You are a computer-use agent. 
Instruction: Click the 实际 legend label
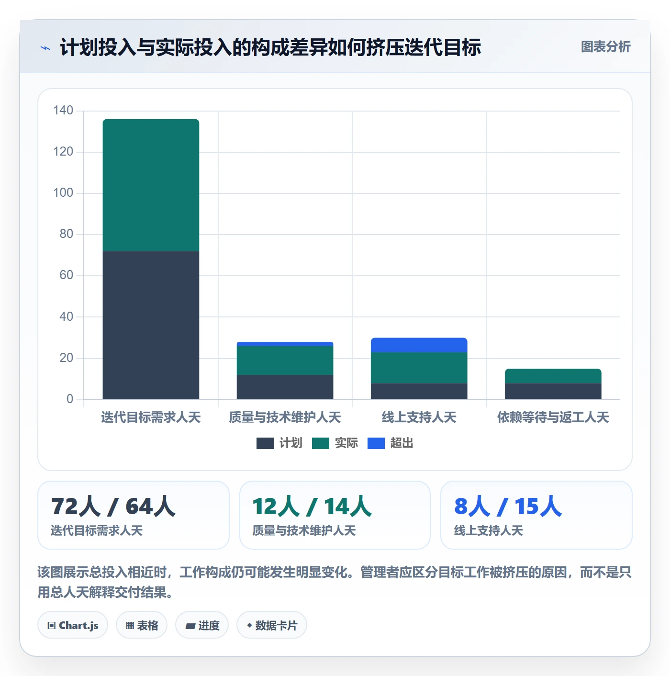point(346,443)
